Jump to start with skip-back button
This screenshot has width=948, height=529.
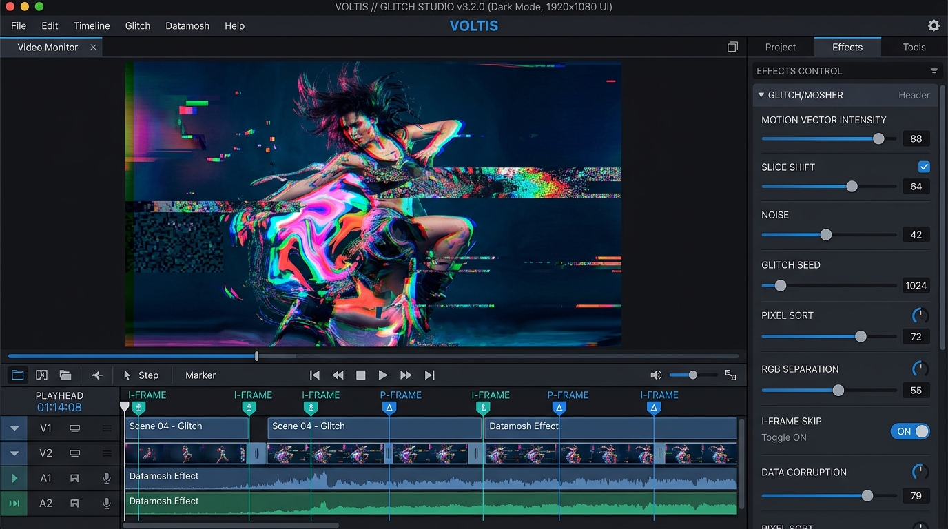click(315, 375)
